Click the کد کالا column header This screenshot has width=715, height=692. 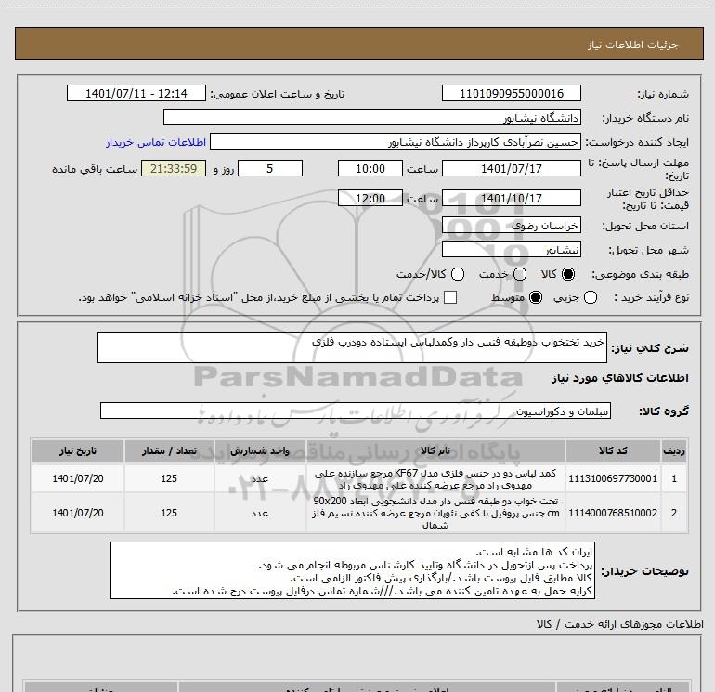613,450
